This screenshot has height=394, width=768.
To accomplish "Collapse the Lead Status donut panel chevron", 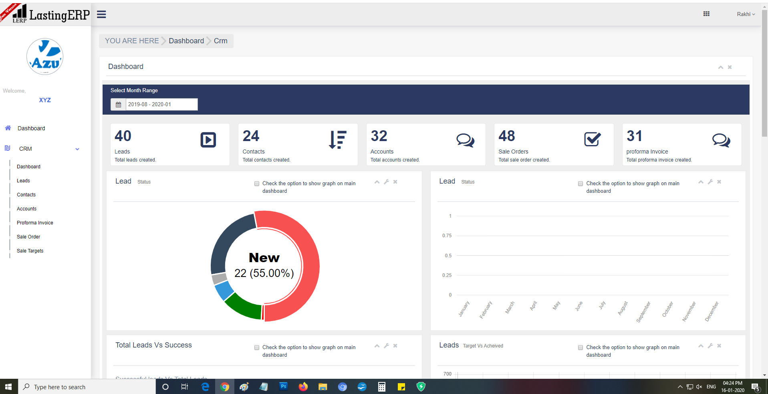I will pyautogui.click(x=377, y=182).
